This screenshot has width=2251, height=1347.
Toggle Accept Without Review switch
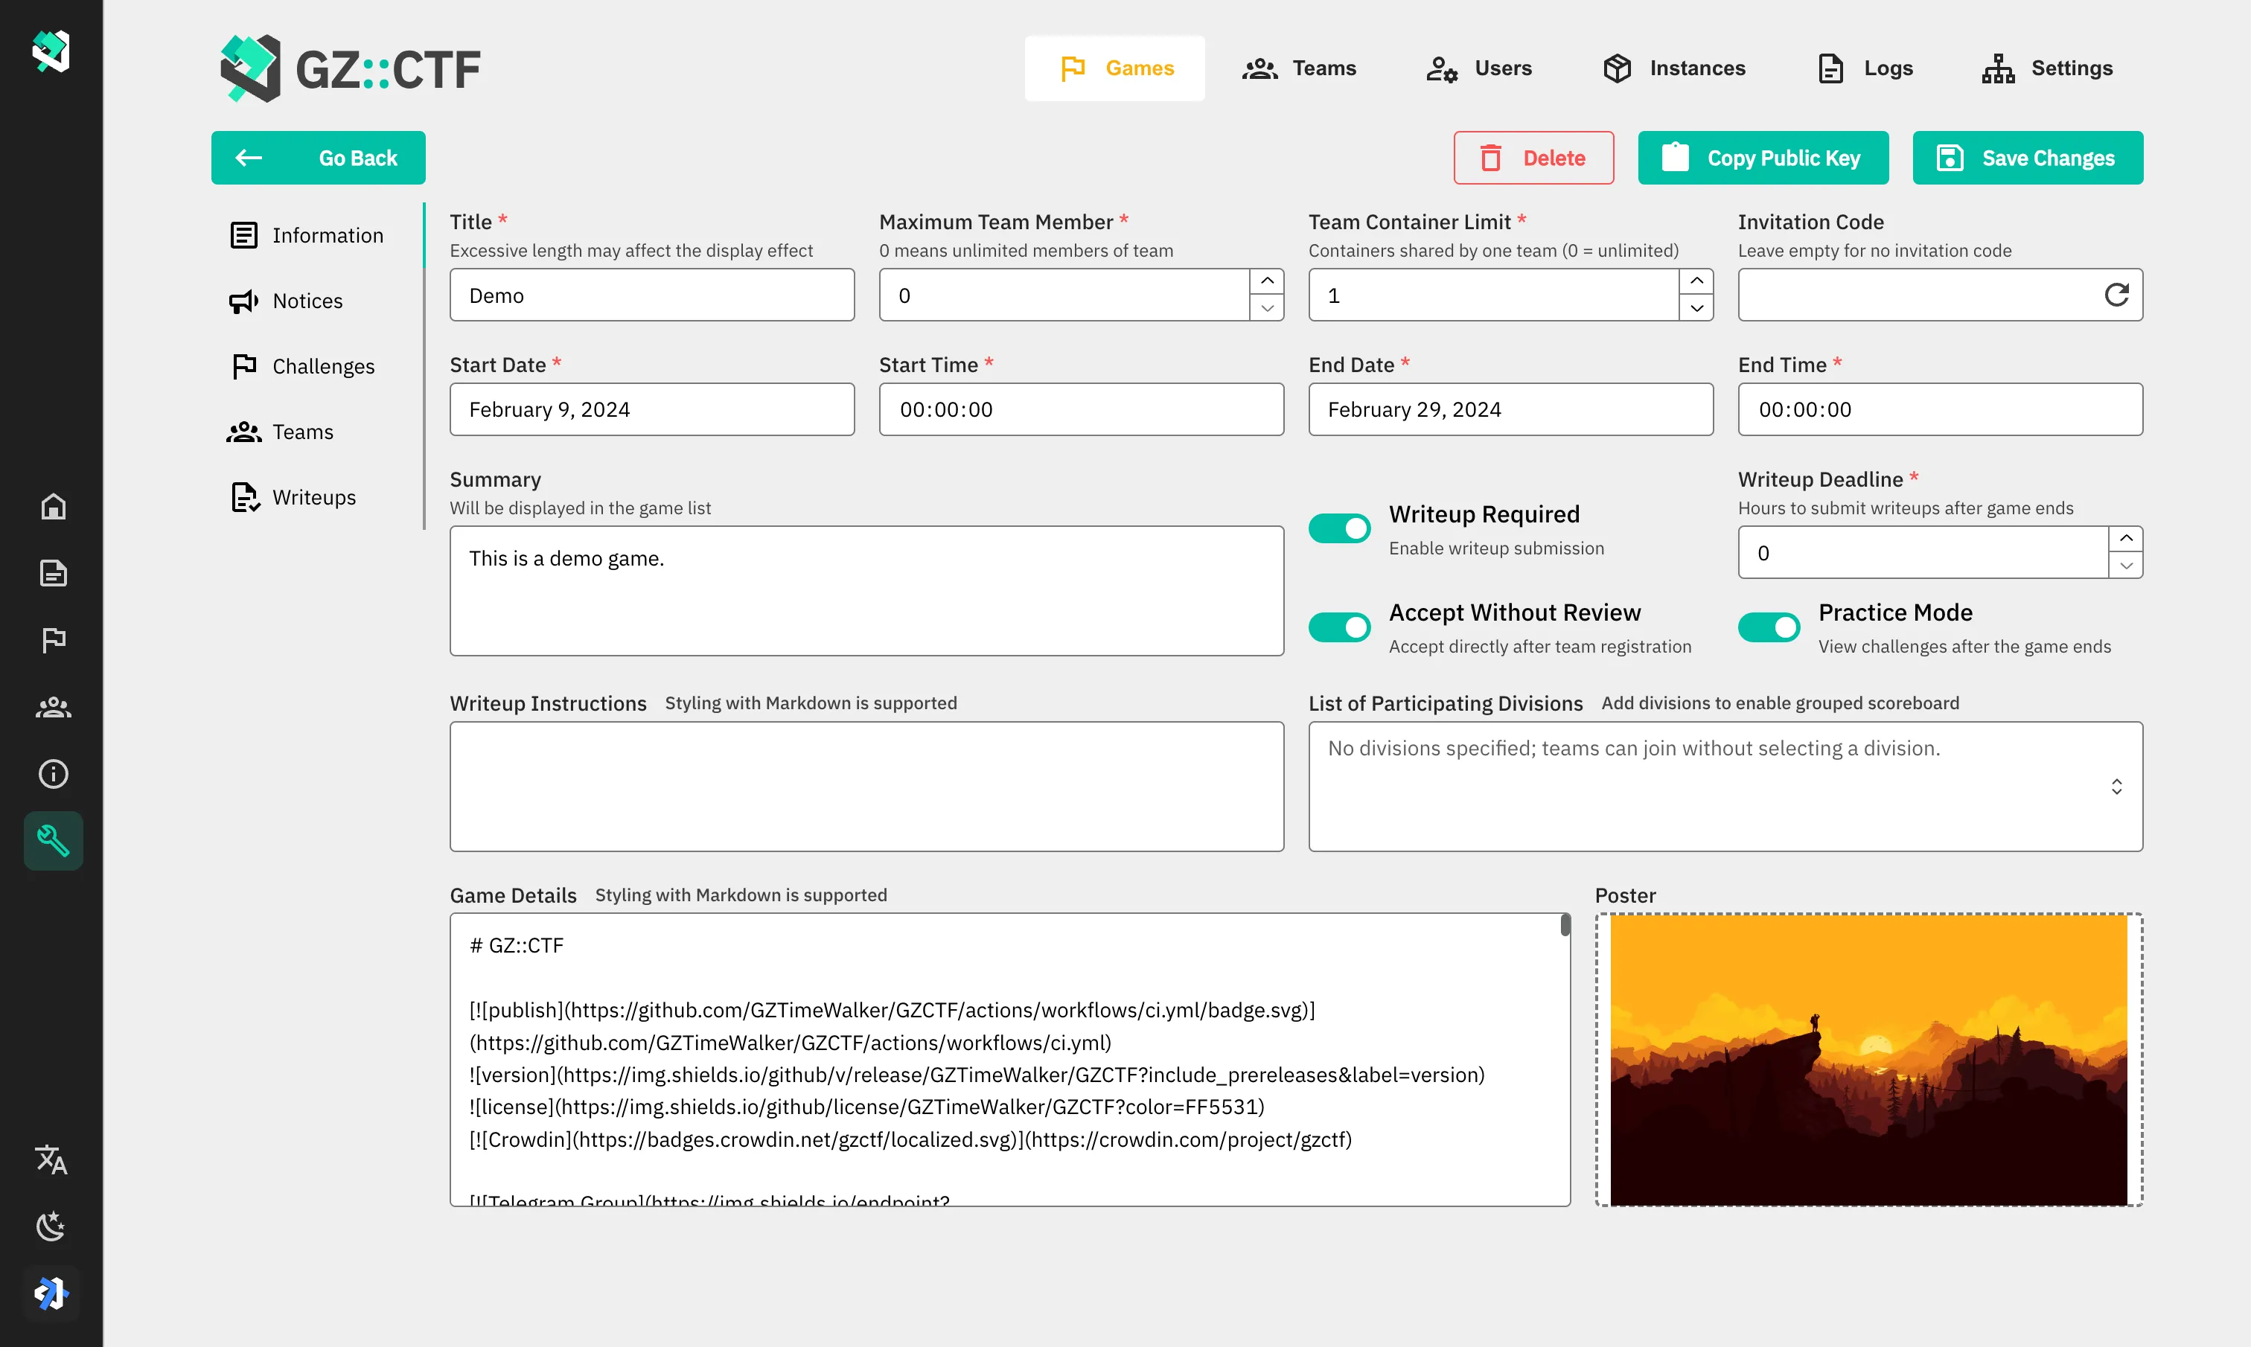(1340, 627)
